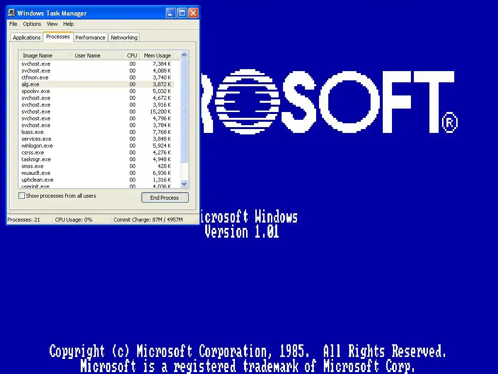Select the services.exe process
The height and width of the screenshot is (374, 498).
point(97,139)
